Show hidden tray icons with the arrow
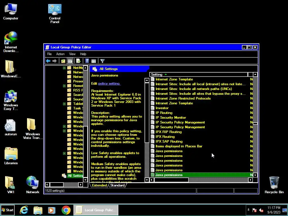 (x=248, y=210)
